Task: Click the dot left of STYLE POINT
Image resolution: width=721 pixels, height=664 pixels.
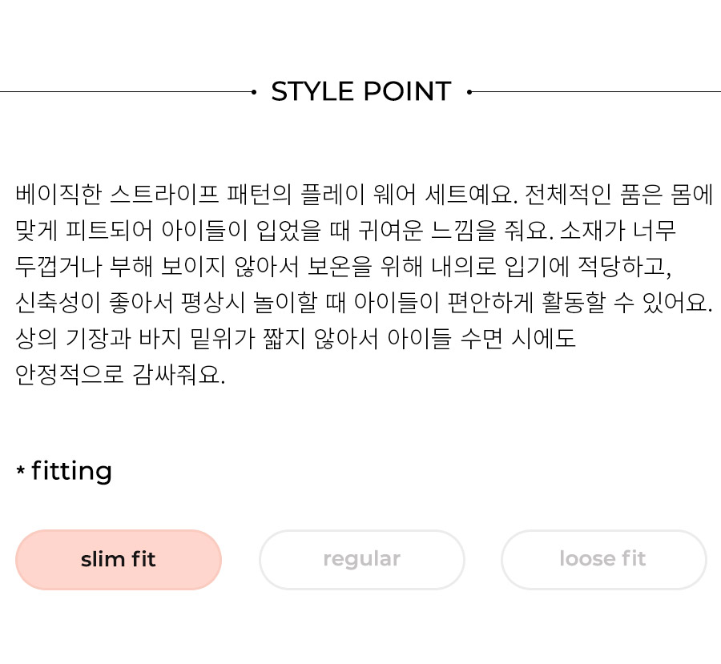Action: click(x=254, y=92)
